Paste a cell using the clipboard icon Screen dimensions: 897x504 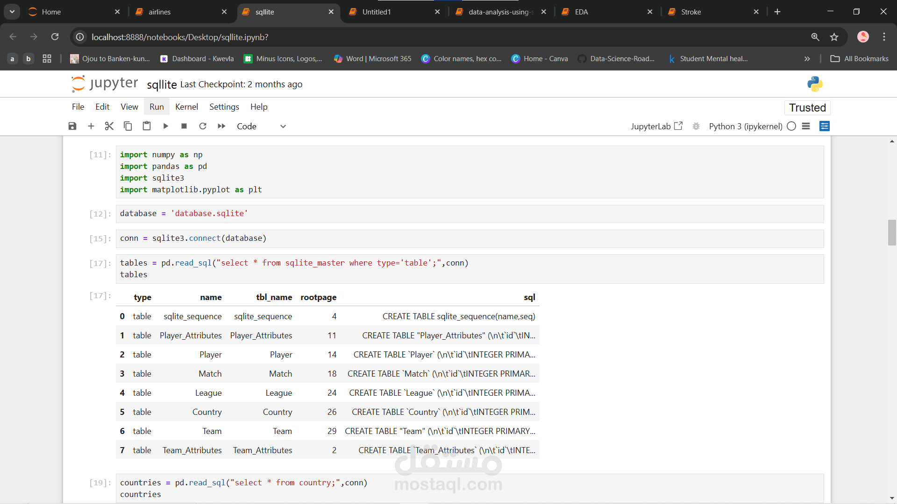click(x=147, y=126)
